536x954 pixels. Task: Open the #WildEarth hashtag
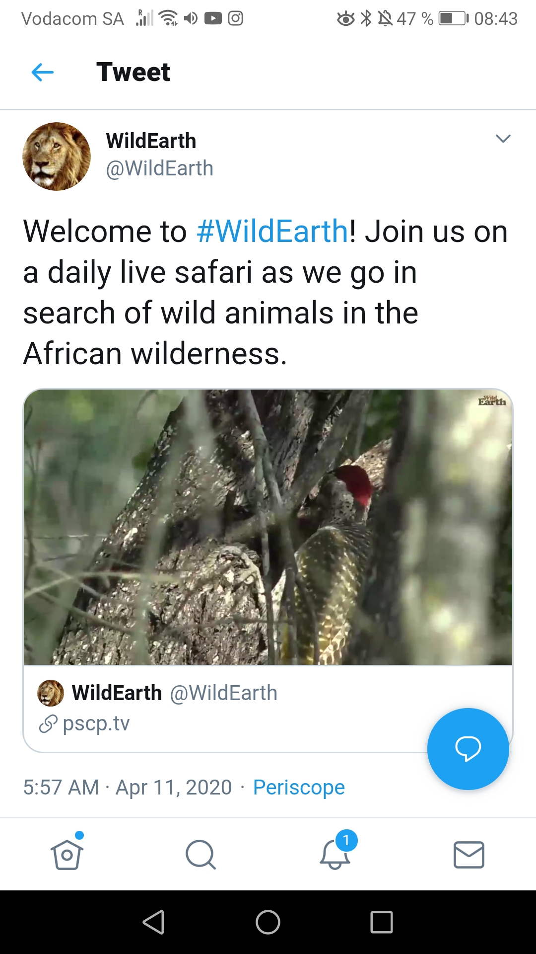click(272, 232)
